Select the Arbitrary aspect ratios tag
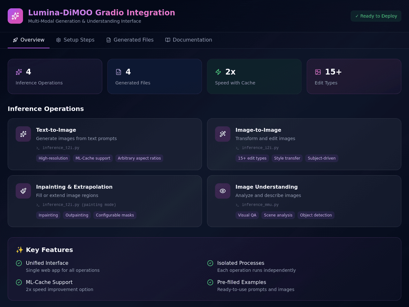This screenshot has width=409, height=307. click(139, 158)
